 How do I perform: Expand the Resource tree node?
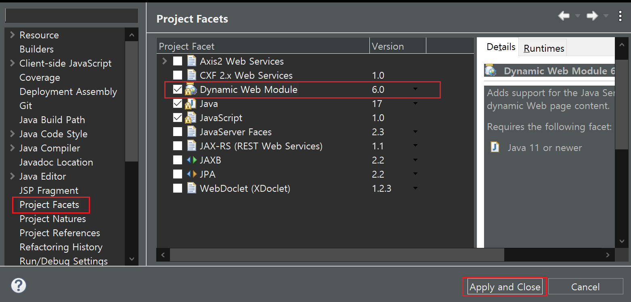pos(12,35)
